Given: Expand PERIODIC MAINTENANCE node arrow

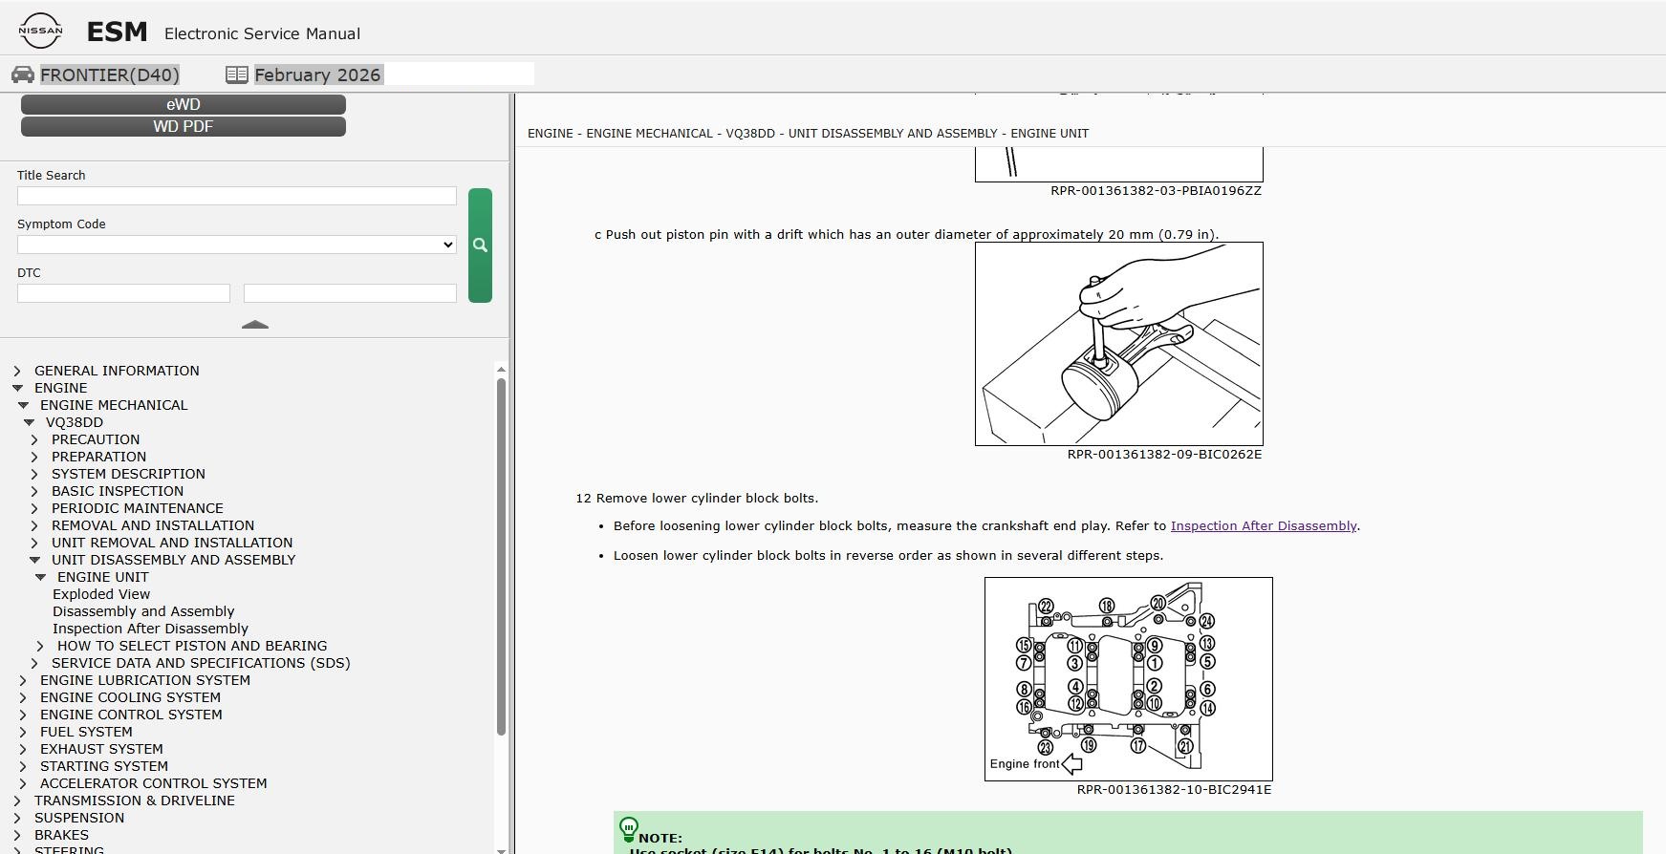Looking at the screenshot, I should [34, 508].
